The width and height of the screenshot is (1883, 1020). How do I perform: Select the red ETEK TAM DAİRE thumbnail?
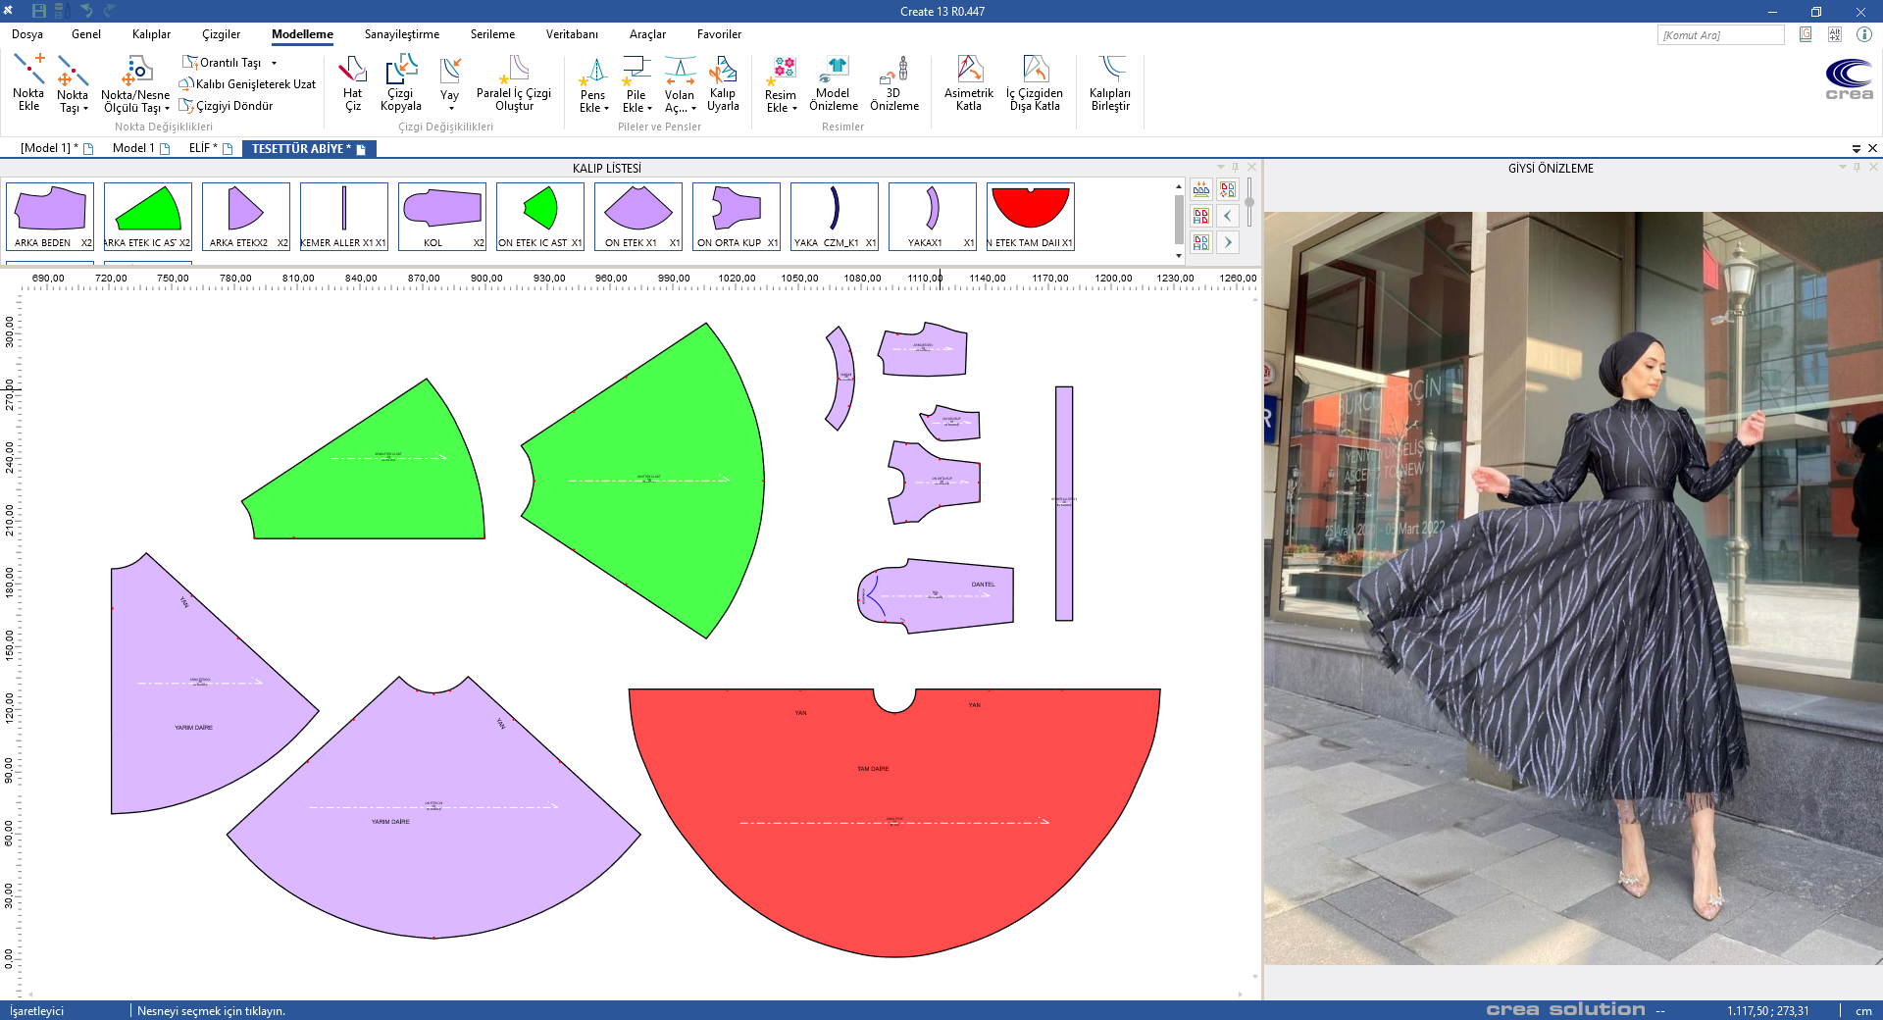pos(1030,216)
